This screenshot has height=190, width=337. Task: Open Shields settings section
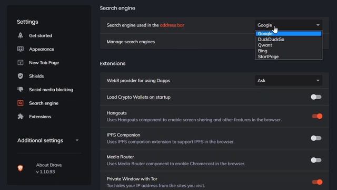click(36, 76)
